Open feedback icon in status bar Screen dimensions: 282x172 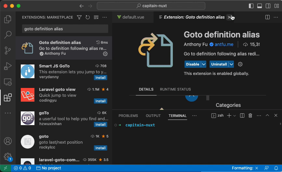coord(266,168)
